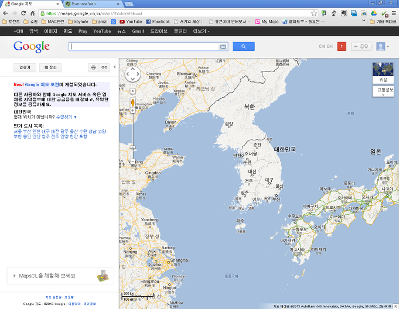Expand the MapsGL 체험해 보세요 panel

point(60,276)
